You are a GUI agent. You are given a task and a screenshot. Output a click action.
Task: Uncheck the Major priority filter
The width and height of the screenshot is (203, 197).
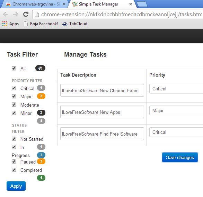pyautogui.click(x=14, y=96)
